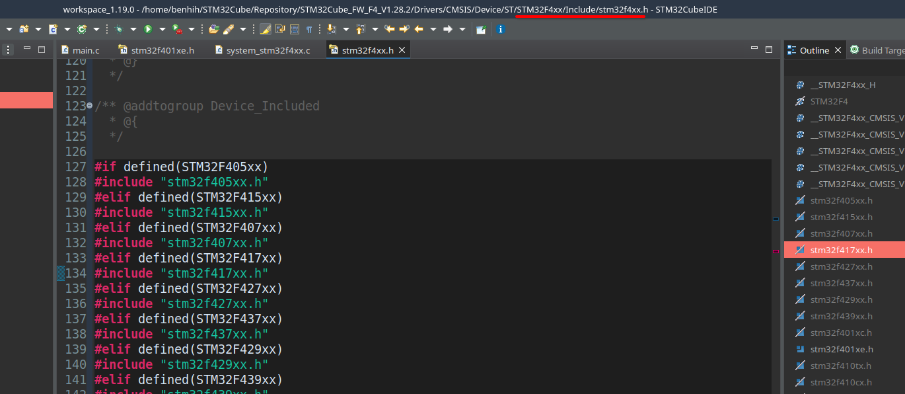Switch to the stm32f401xe.h tab
The image size is (905, 394).
(157, 50)
